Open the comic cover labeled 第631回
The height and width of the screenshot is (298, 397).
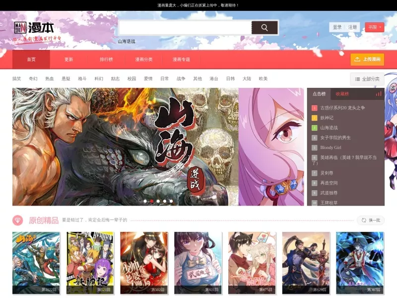point(198,263)
